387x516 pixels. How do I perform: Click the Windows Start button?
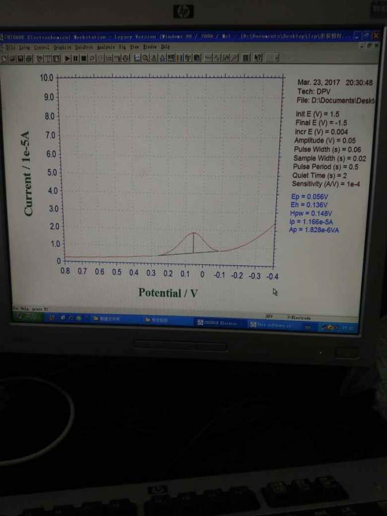(x=28, y=318)
